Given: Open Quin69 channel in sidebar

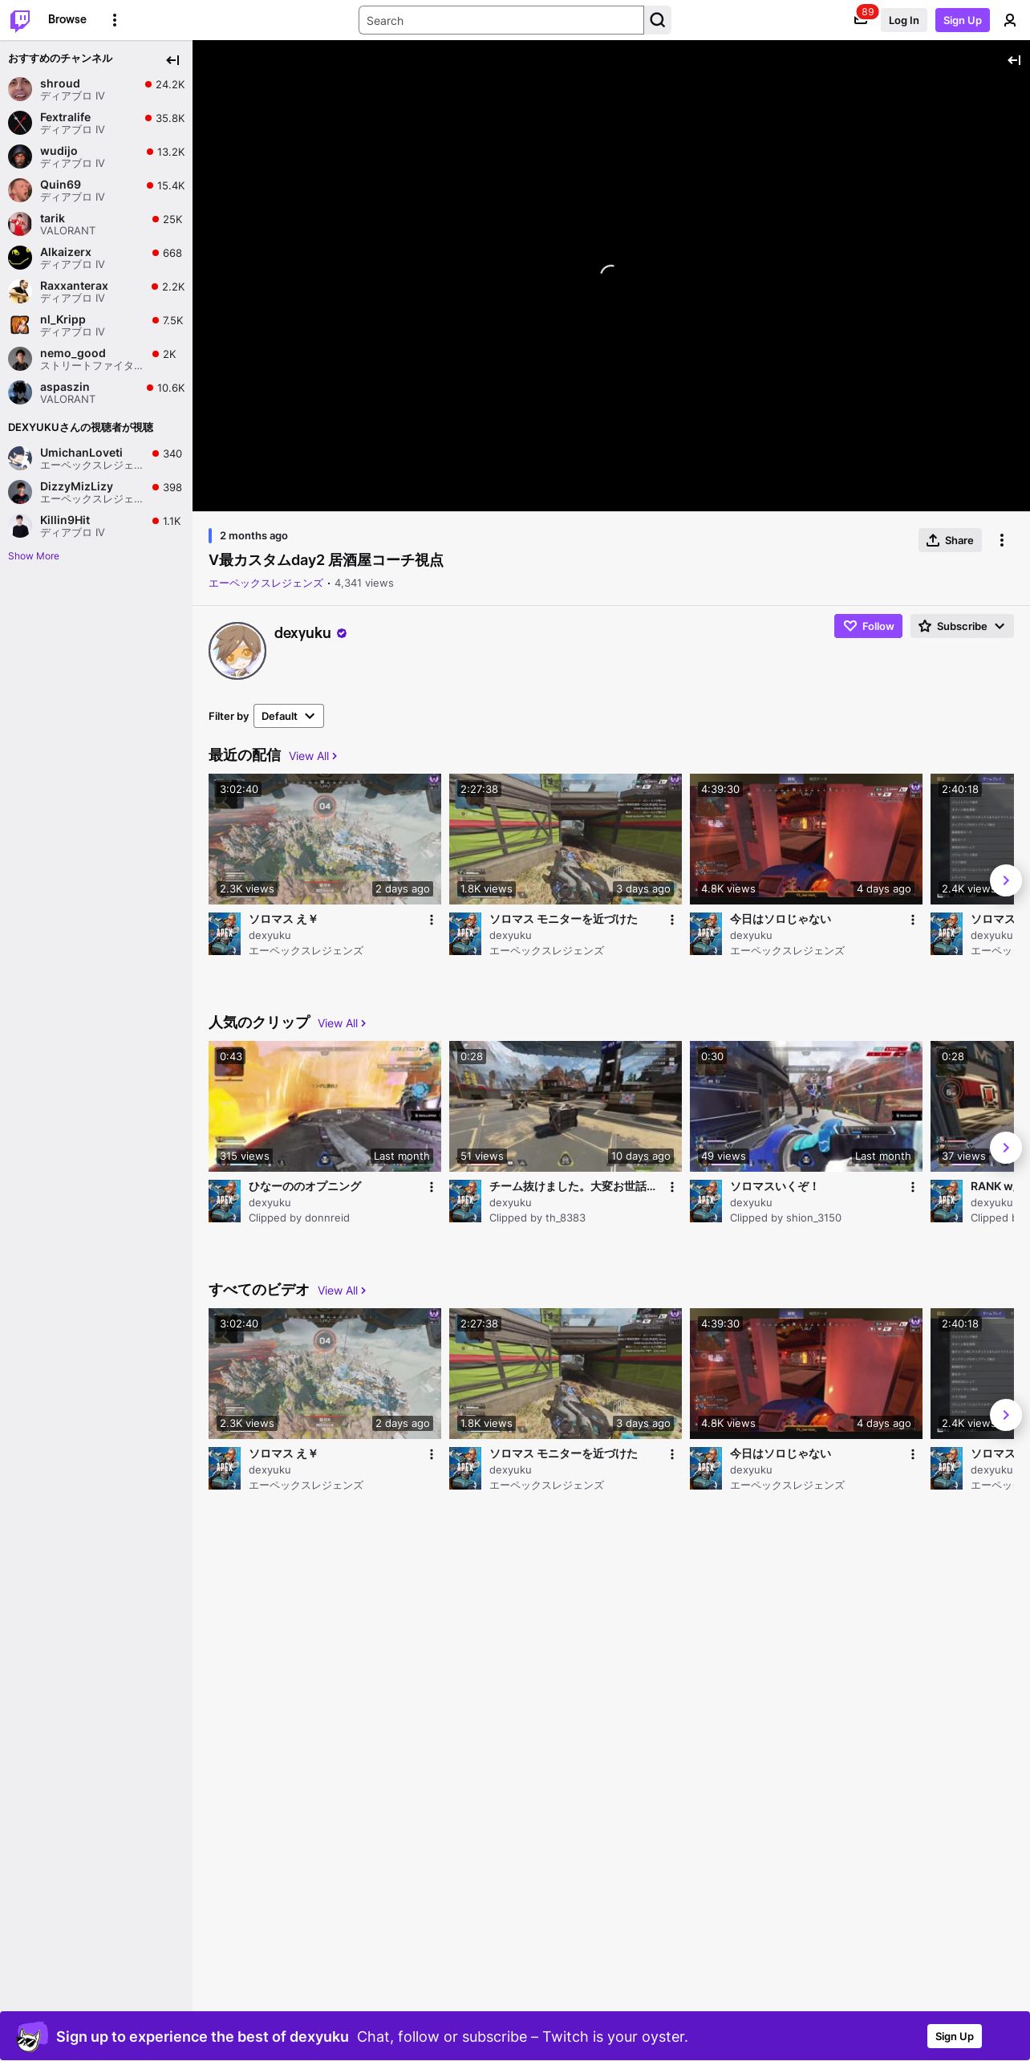Looking at the screenshot, I should (x=96, y=190).
